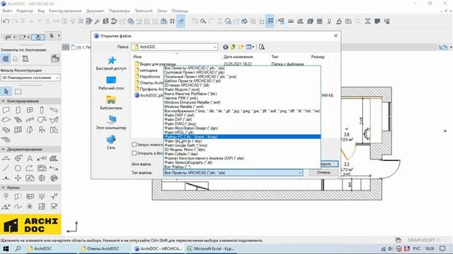453x254 pixels.
Task: Go to 'Быстрый доступ' in dialog sidebar
Action: click(x=111, y=64)
